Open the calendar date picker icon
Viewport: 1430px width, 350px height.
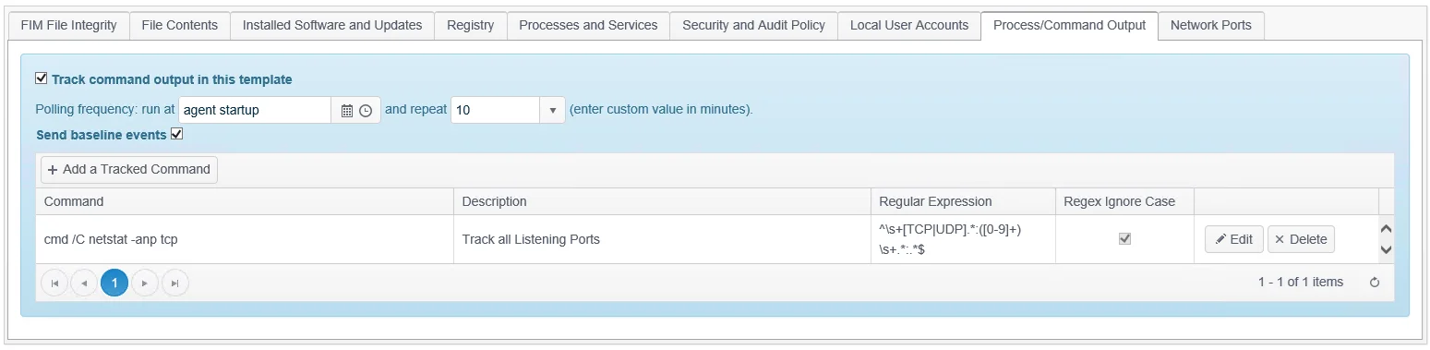[x=347, y=110]
